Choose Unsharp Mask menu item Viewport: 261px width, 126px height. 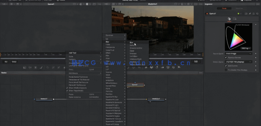(138, 59)
